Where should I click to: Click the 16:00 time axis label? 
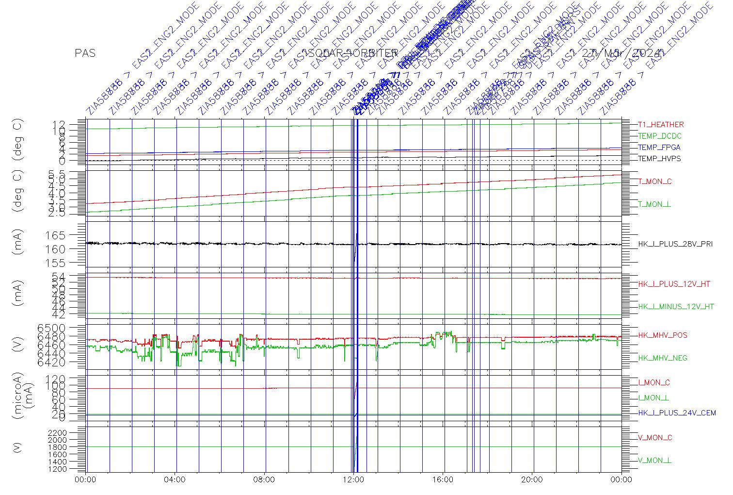click(443, 480)
